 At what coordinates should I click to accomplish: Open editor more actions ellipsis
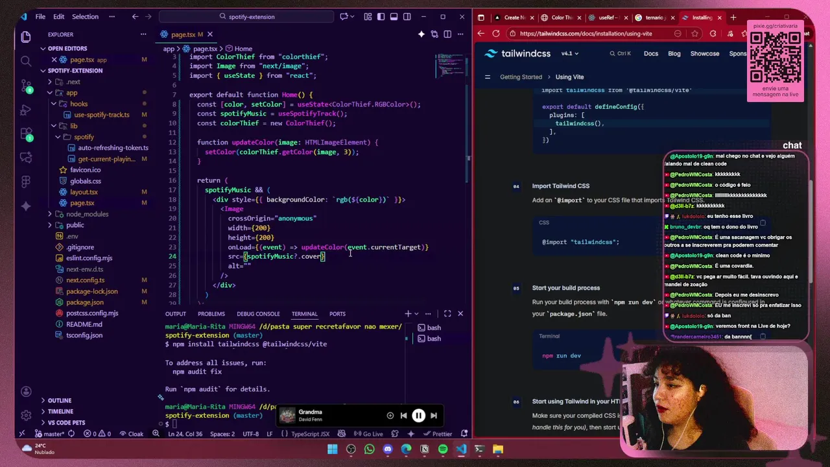(x=460, y=34)
